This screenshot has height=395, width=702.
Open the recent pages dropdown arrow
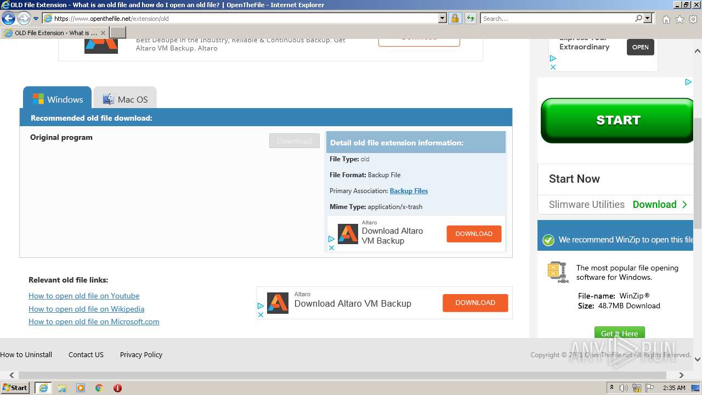36,19
